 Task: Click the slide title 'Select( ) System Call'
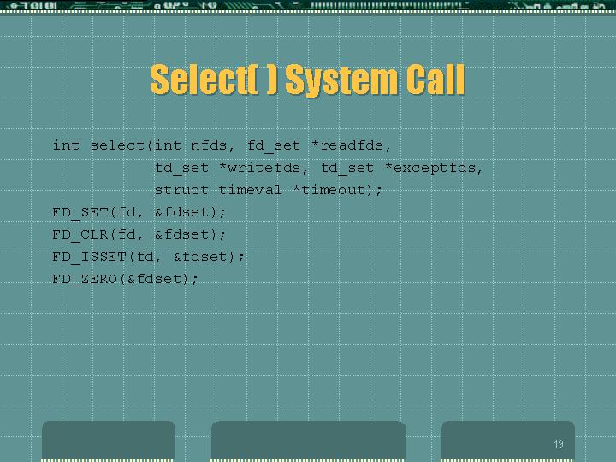[307, 80]
